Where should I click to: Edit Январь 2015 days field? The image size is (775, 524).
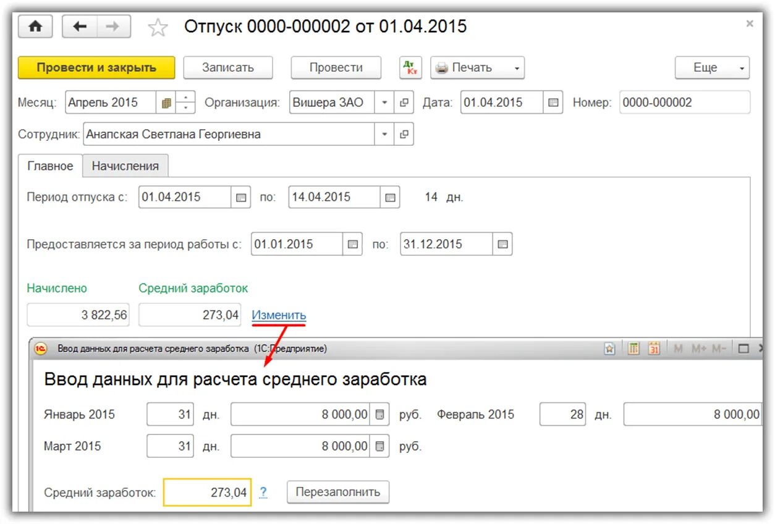pyautogui.click(x=171, y=415)
